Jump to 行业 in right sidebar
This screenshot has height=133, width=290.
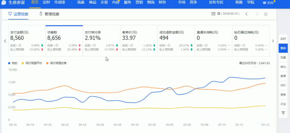point(283,104)
